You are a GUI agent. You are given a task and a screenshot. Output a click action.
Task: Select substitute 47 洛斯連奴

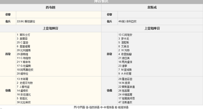click(125, 102)
